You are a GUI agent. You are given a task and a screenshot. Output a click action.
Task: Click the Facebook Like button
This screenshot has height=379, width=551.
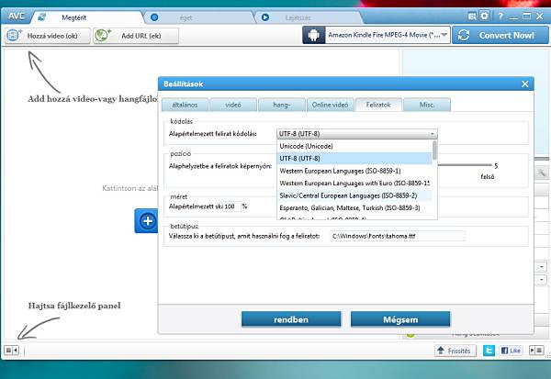[x=511, y=351]
